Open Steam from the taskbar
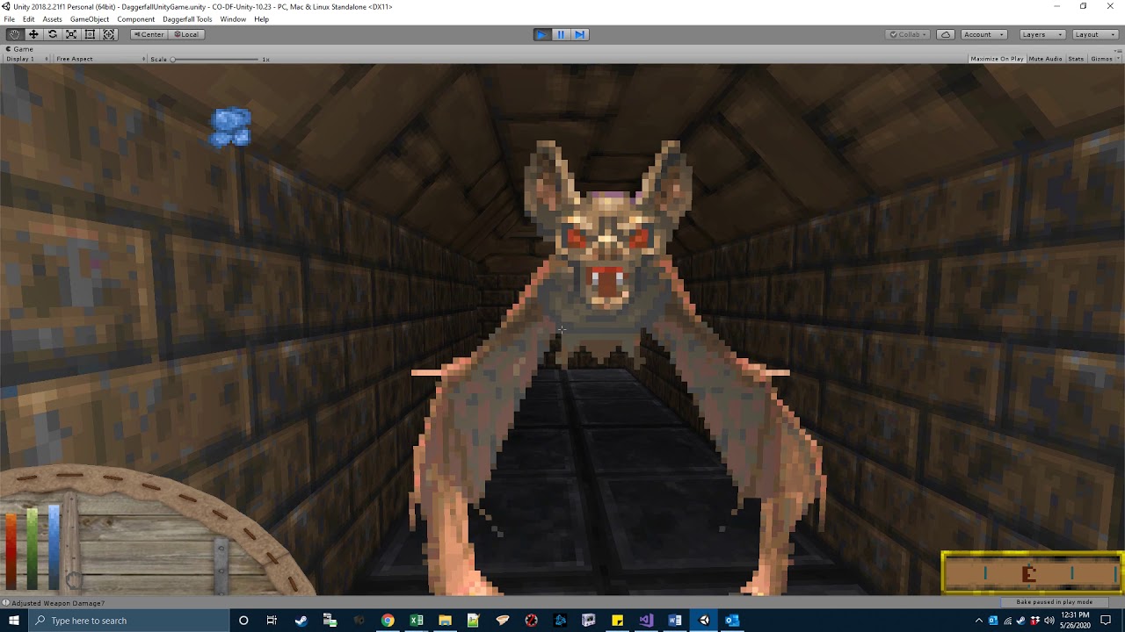 coord(301,621)
